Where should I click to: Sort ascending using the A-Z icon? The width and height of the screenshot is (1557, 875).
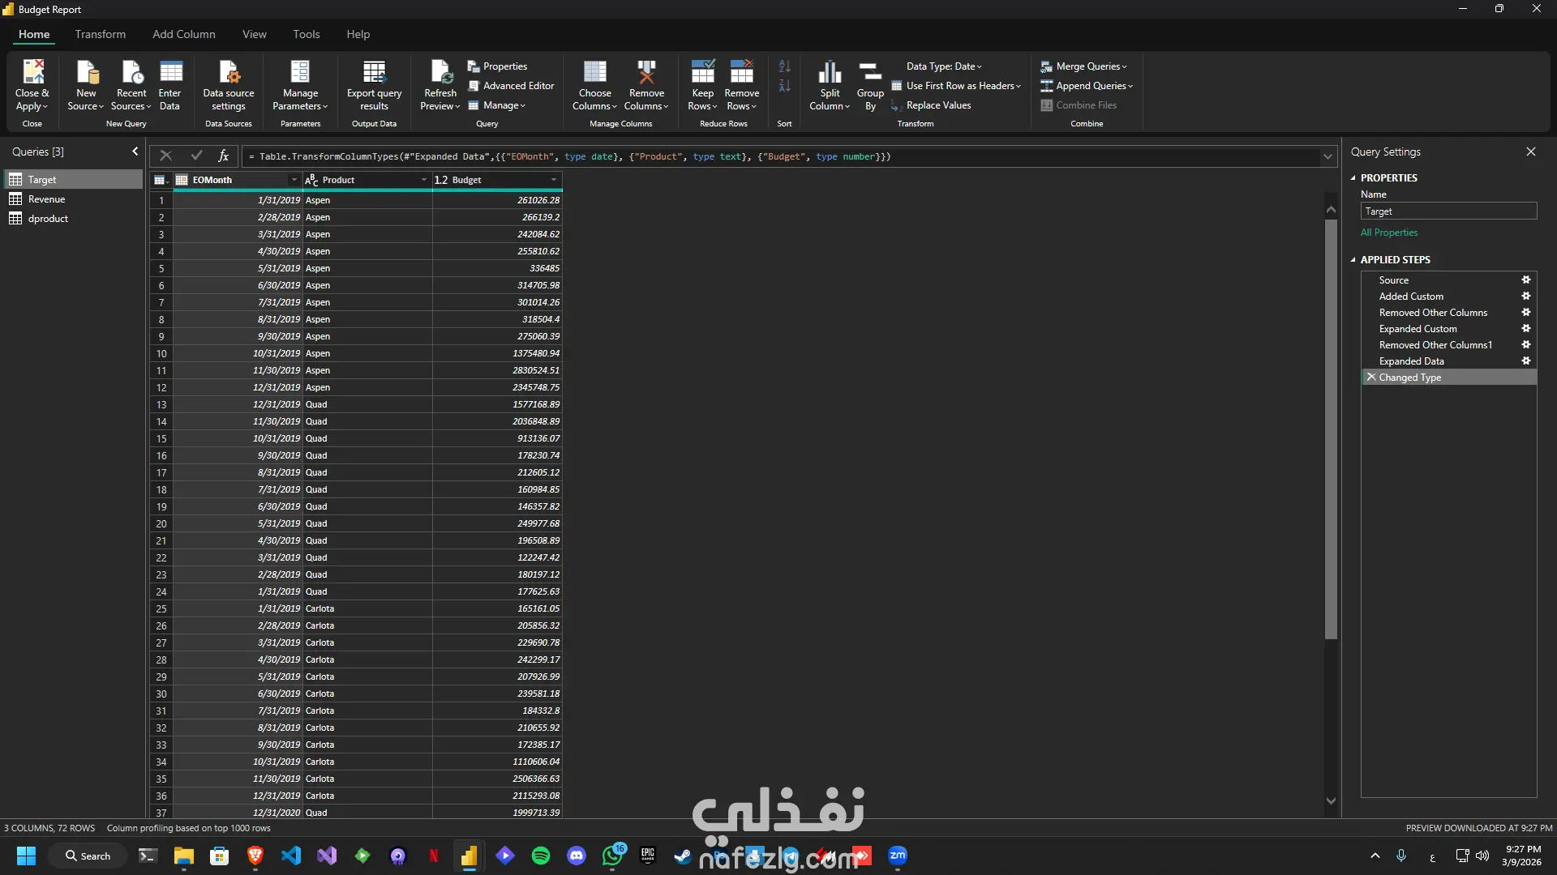coord(784,66)
